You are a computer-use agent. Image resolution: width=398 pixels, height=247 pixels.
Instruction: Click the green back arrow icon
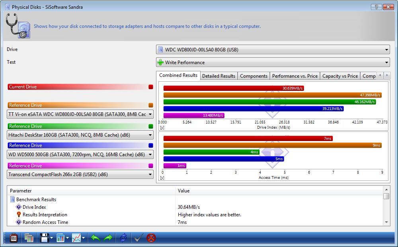[x=96, y=238]
